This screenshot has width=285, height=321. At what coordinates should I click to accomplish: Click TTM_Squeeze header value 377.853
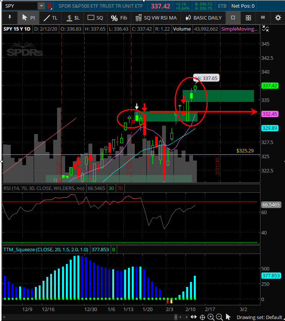(100, 249)
